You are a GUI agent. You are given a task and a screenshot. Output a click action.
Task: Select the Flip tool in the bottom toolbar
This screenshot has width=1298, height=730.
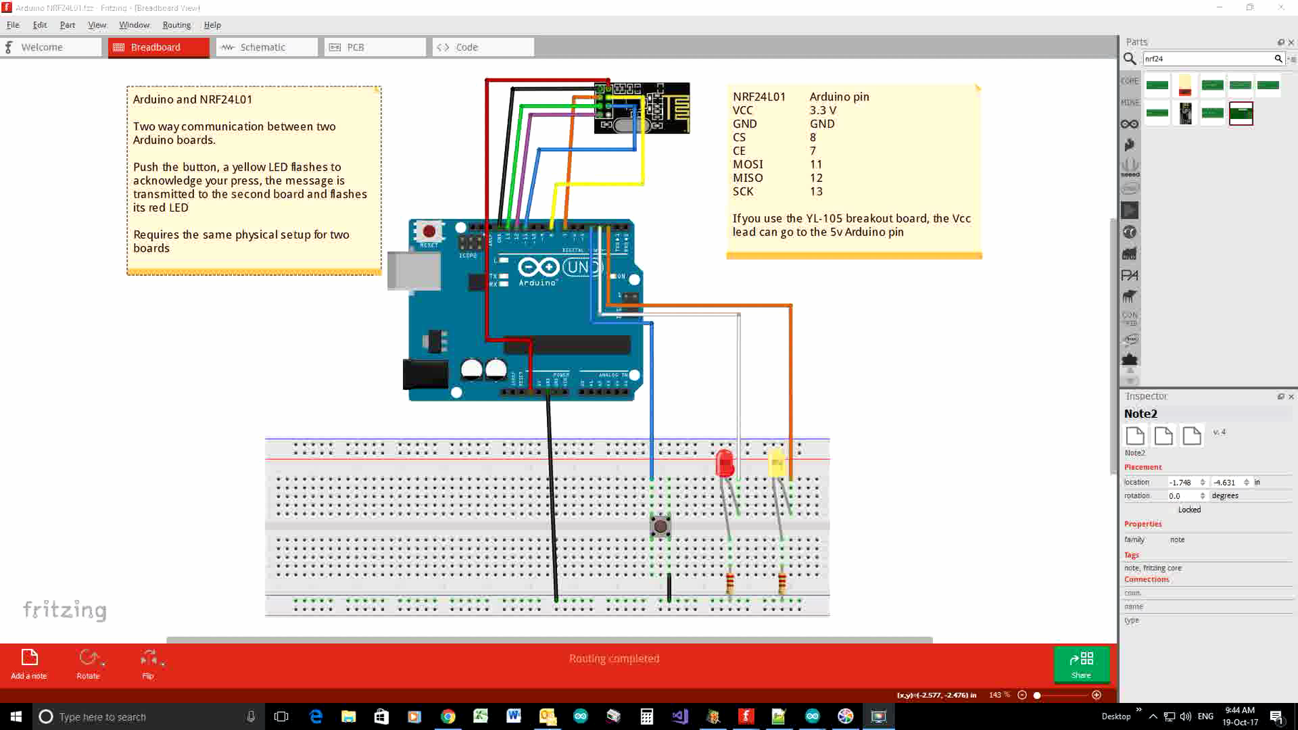(x=150, y=664)
